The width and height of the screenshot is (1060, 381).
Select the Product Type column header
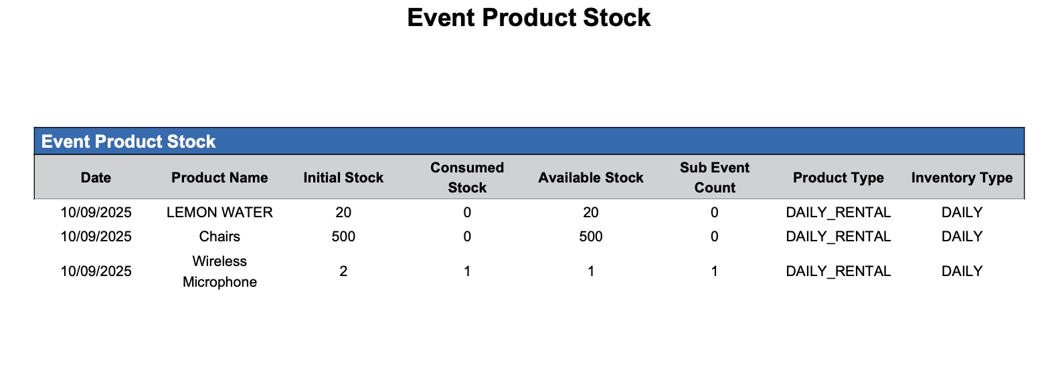coord(838,178)
